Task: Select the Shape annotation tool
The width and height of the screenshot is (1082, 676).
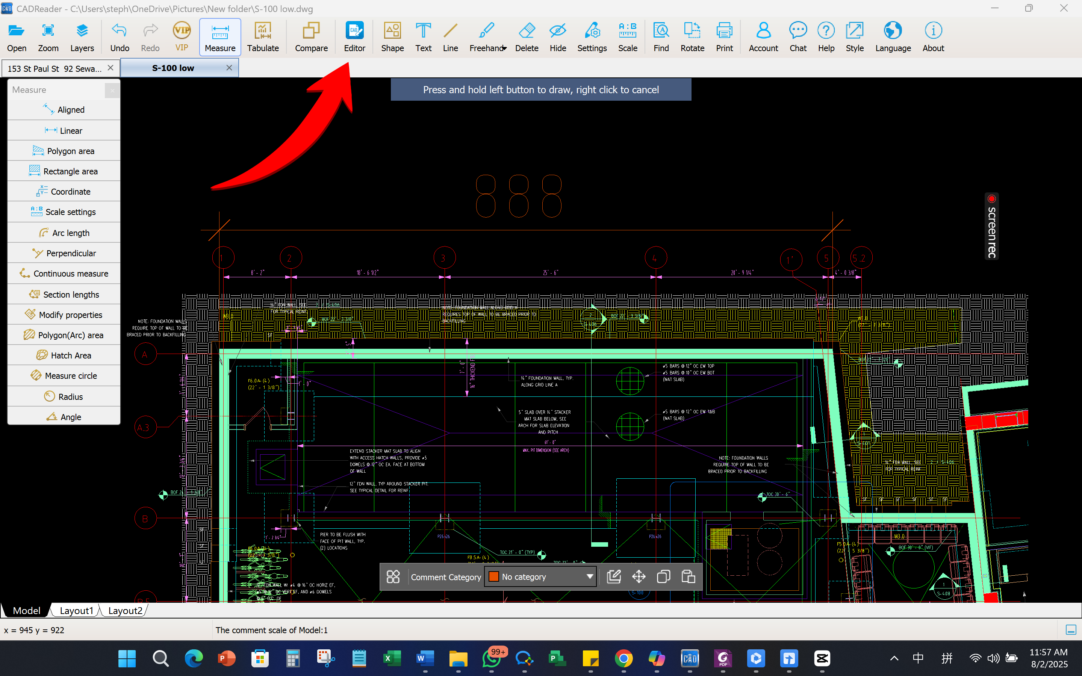Action: [x=392, y=38]
